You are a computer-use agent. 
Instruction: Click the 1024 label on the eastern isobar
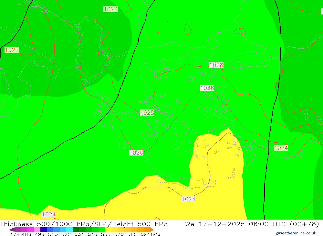coord(281,148)
